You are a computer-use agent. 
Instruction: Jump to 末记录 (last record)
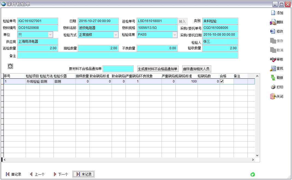coord(84,174)
